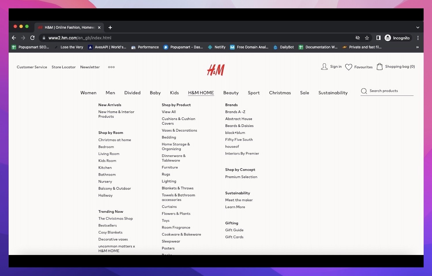Click the browser forward arrow
Image resolution: width=432 pixels, height=276 pixels.
23,38
